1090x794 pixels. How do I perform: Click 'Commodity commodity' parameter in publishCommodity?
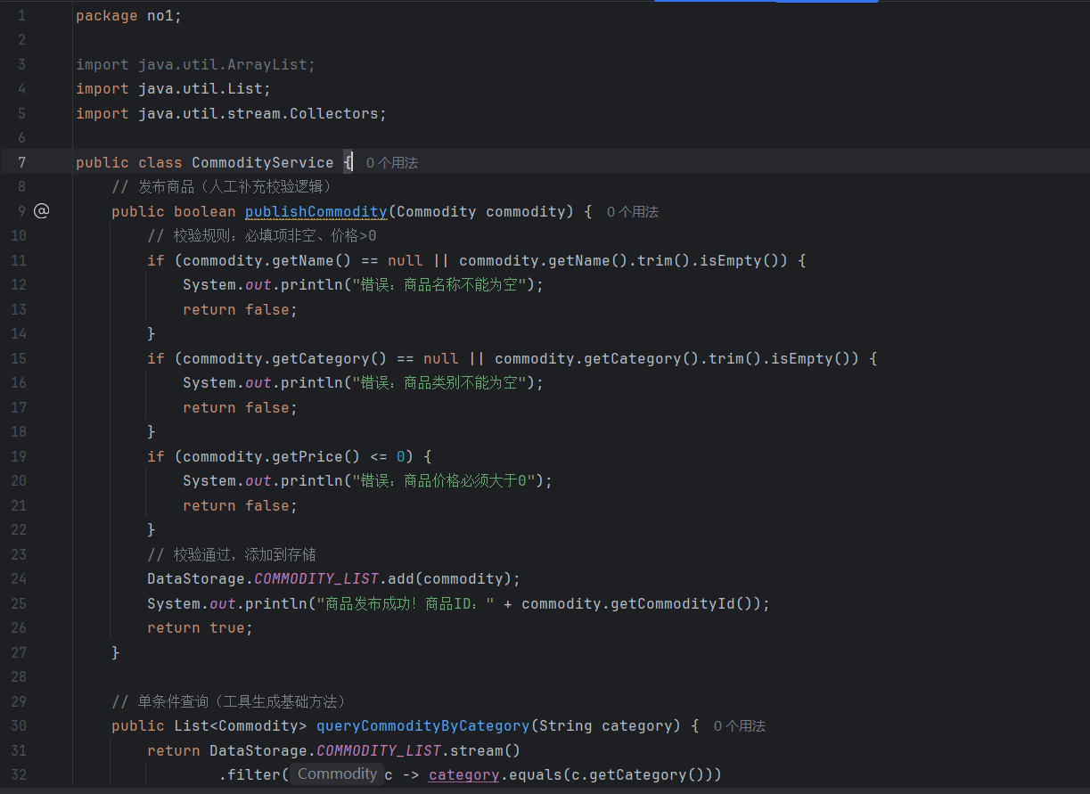click(481, 212)
